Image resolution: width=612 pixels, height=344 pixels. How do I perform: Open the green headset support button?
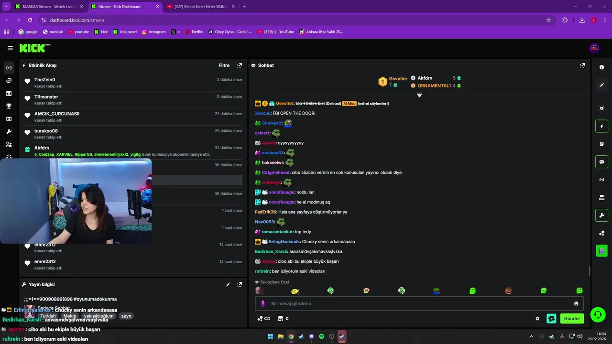[597, 314]
